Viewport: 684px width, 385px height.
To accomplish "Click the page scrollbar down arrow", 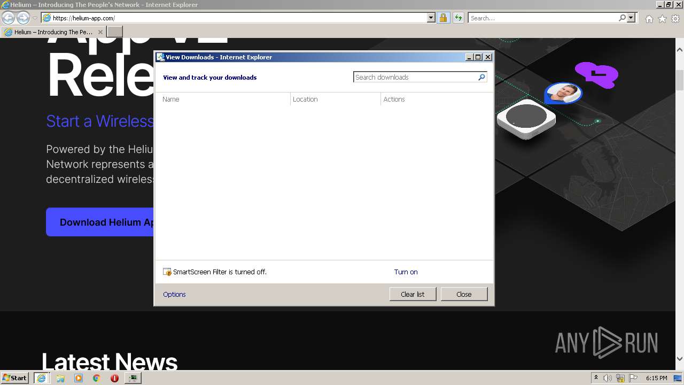I will point(680,359).
